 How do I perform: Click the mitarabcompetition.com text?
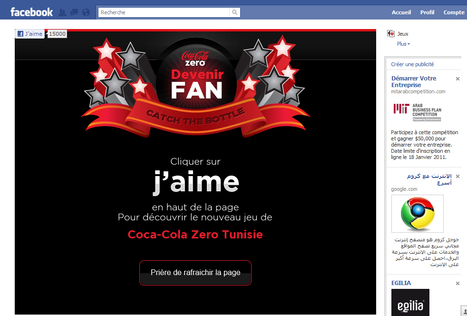[x=418, y=91]
